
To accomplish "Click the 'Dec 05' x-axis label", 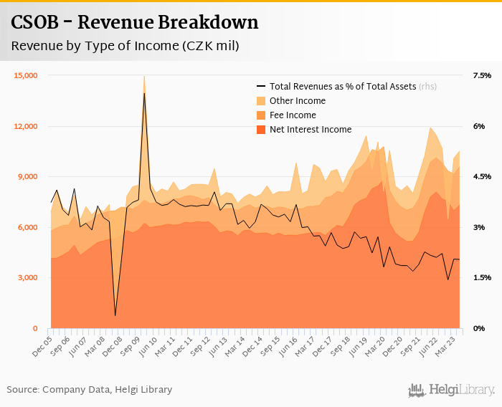I will 42,347.
